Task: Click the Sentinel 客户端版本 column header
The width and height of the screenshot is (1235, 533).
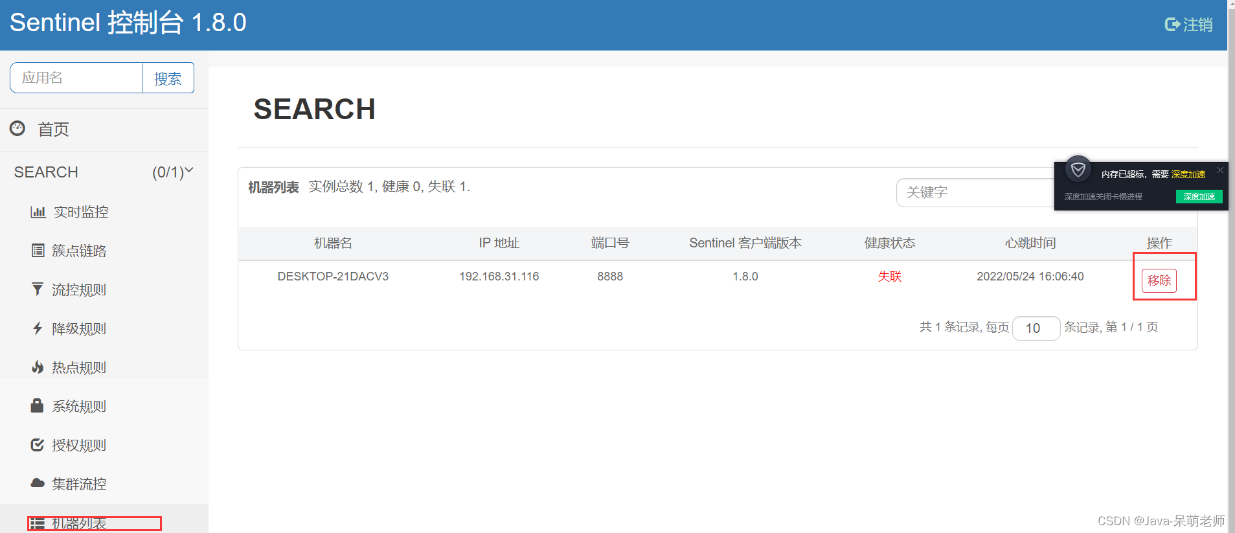Action: pyautogui.click(x=745, y=243)
